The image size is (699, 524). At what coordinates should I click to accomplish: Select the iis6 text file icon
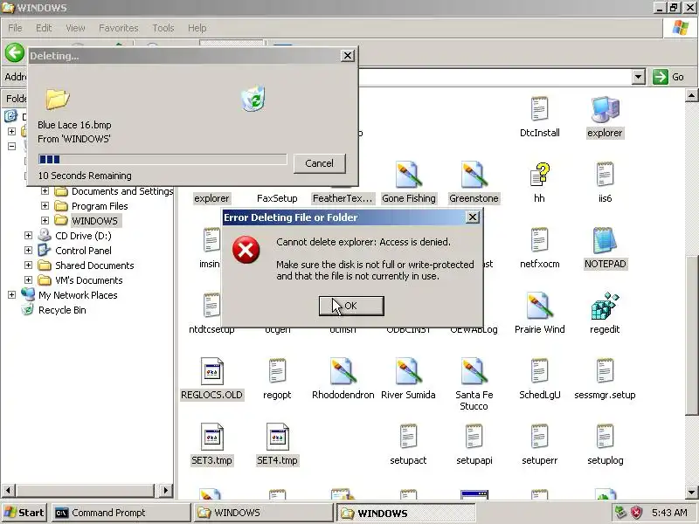tap(605, 174)
